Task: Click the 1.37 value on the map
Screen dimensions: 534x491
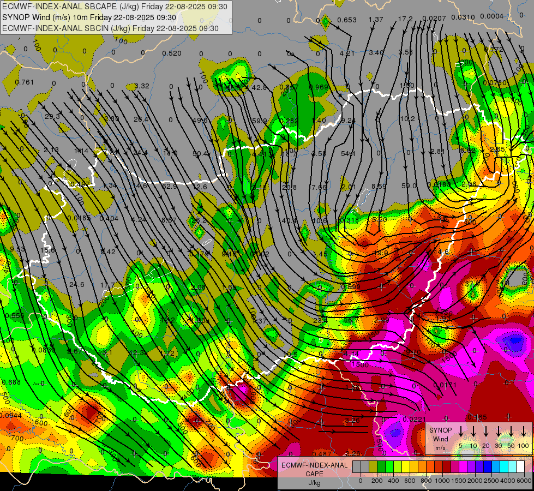Action: coord(376,20)
